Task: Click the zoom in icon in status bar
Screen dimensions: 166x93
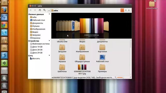Action: [130, 78]
